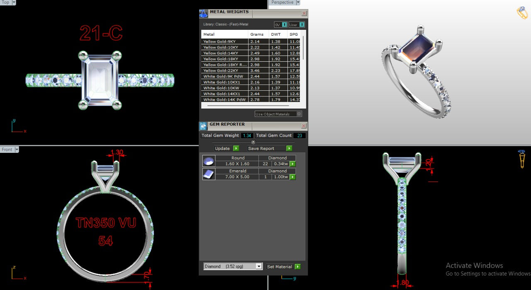Click the Metal Weights panel scale icon
Image resolution: width=531 pixels, height=290 pixels.
click(x=203, y=13)
